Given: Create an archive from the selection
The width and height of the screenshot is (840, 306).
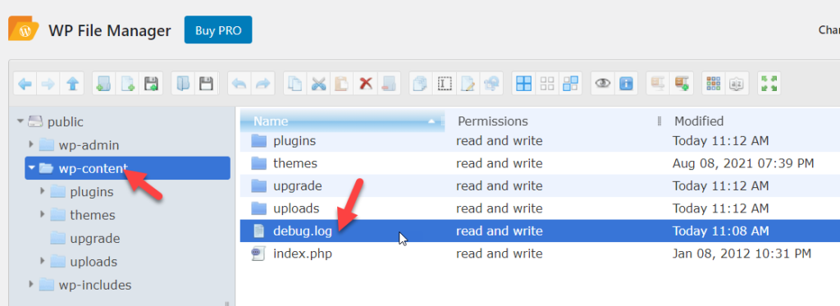Looking at the screenshot, I should (x=682, y=84).
